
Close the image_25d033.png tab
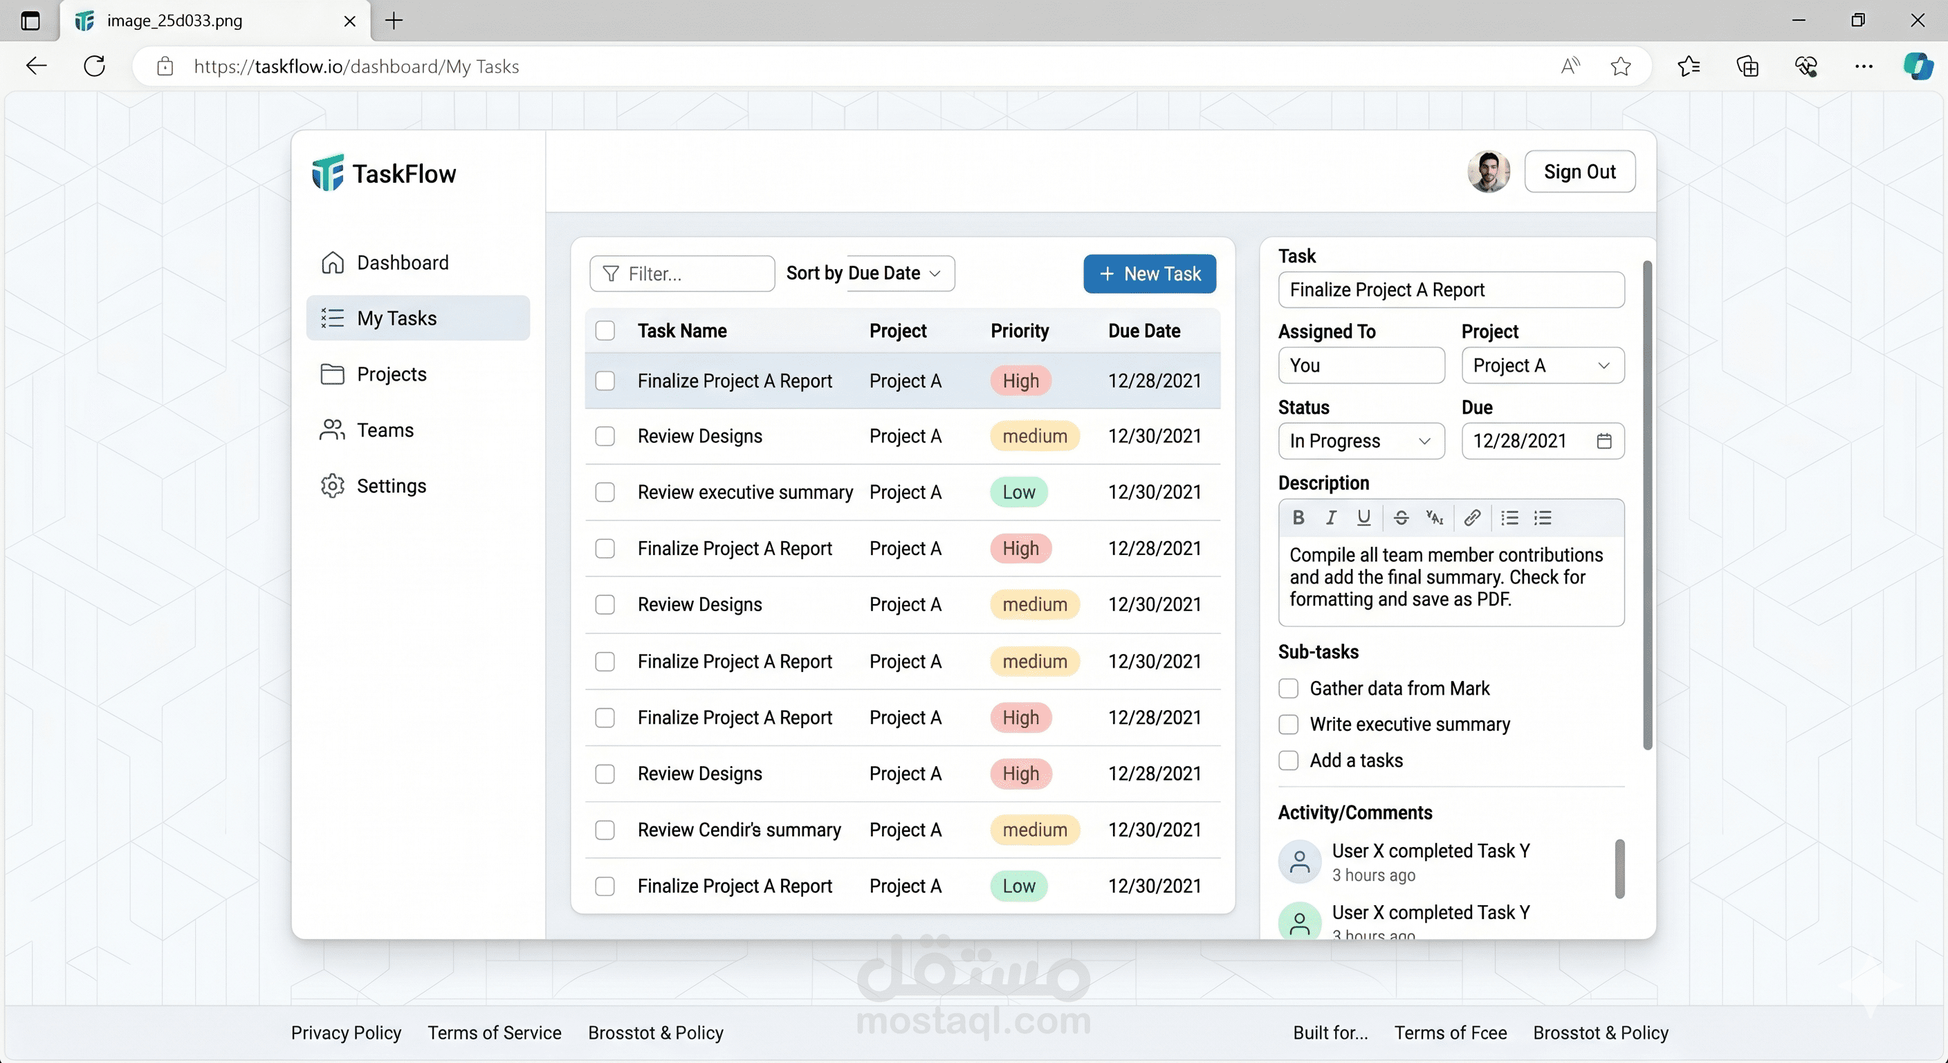click(349, 21)
